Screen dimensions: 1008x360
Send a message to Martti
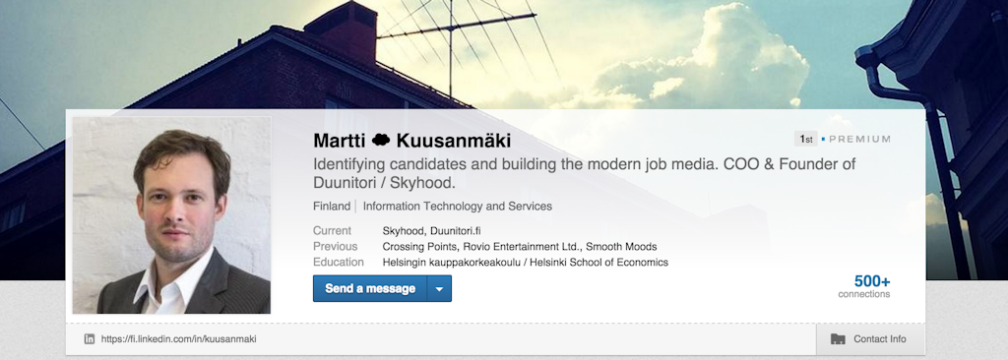pos(370,288)
